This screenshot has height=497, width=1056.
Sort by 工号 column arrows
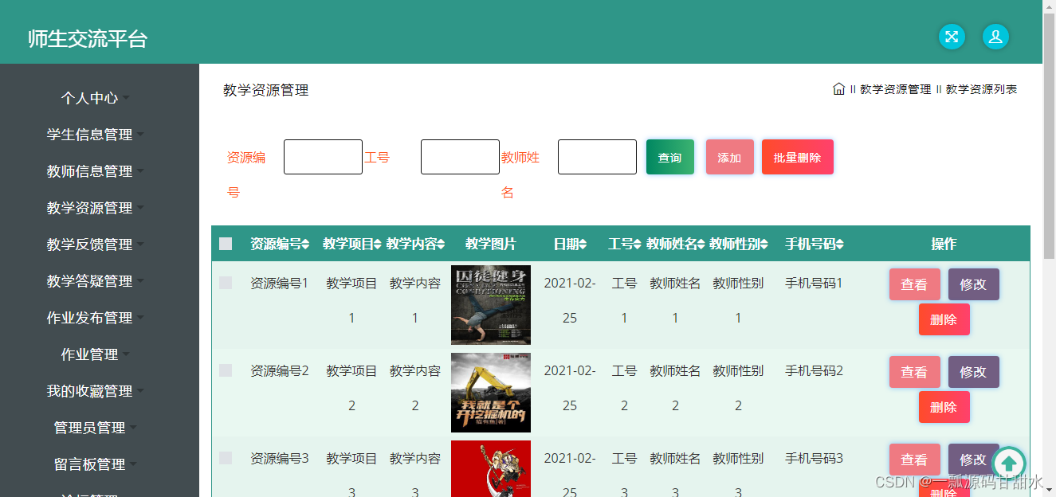(x=638, y=245)
